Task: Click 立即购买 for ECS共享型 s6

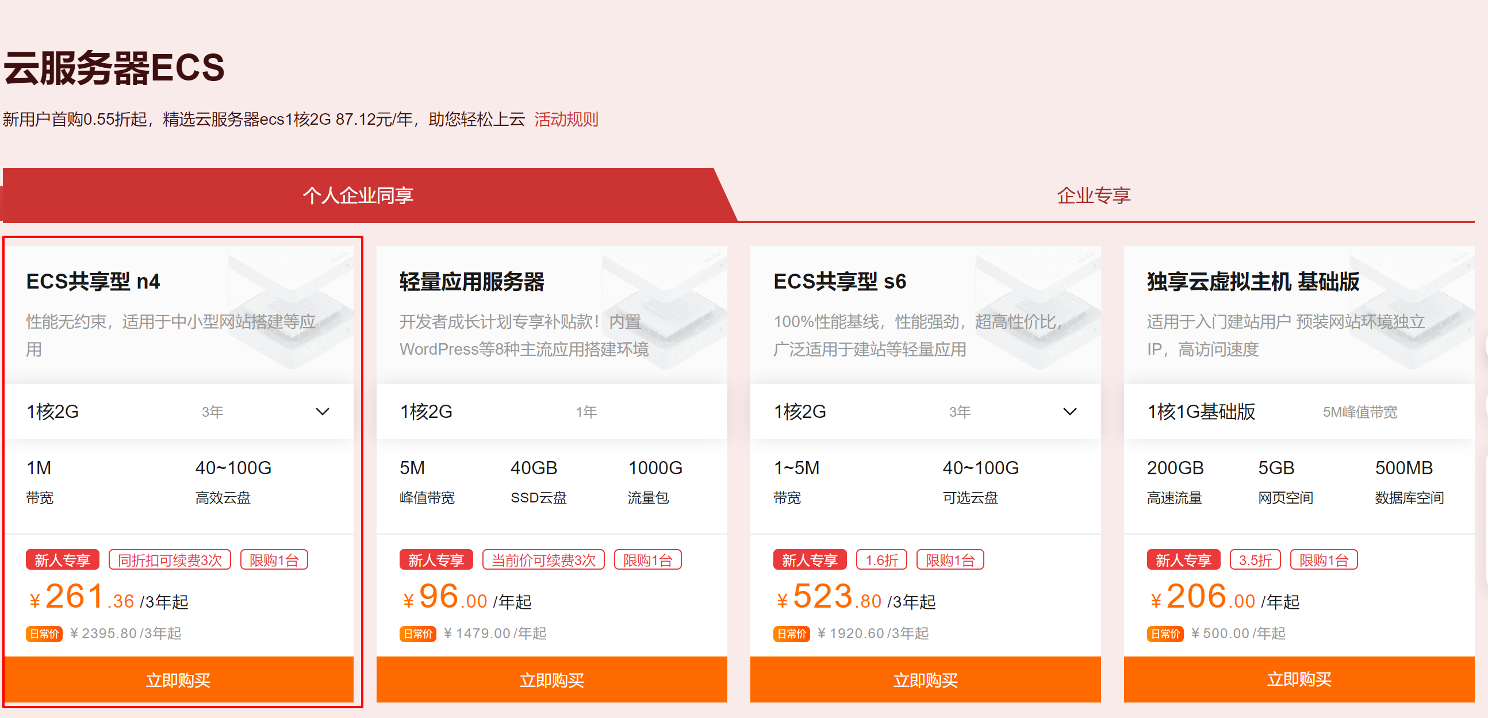Action: click(x=925, y=680)
